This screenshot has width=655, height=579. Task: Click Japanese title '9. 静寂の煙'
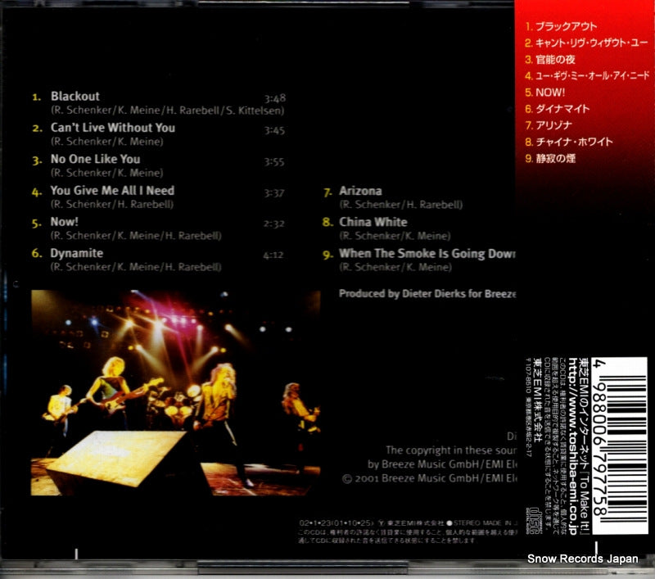[x=550, y=158]
